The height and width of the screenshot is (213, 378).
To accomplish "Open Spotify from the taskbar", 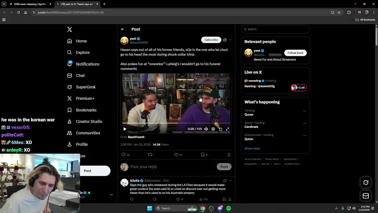I will coord(229,208).
